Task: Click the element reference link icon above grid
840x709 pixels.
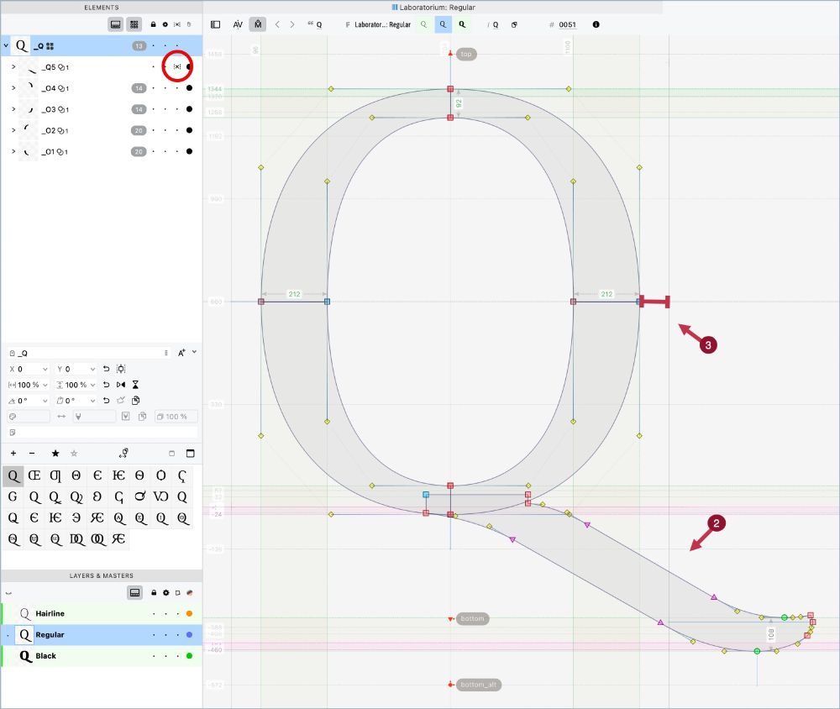Action: coord(123,454)
